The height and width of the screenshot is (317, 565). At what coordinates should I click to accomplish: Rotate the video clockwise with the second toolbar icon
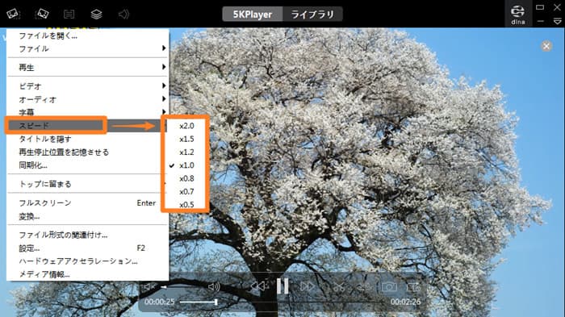pos(42,14)
